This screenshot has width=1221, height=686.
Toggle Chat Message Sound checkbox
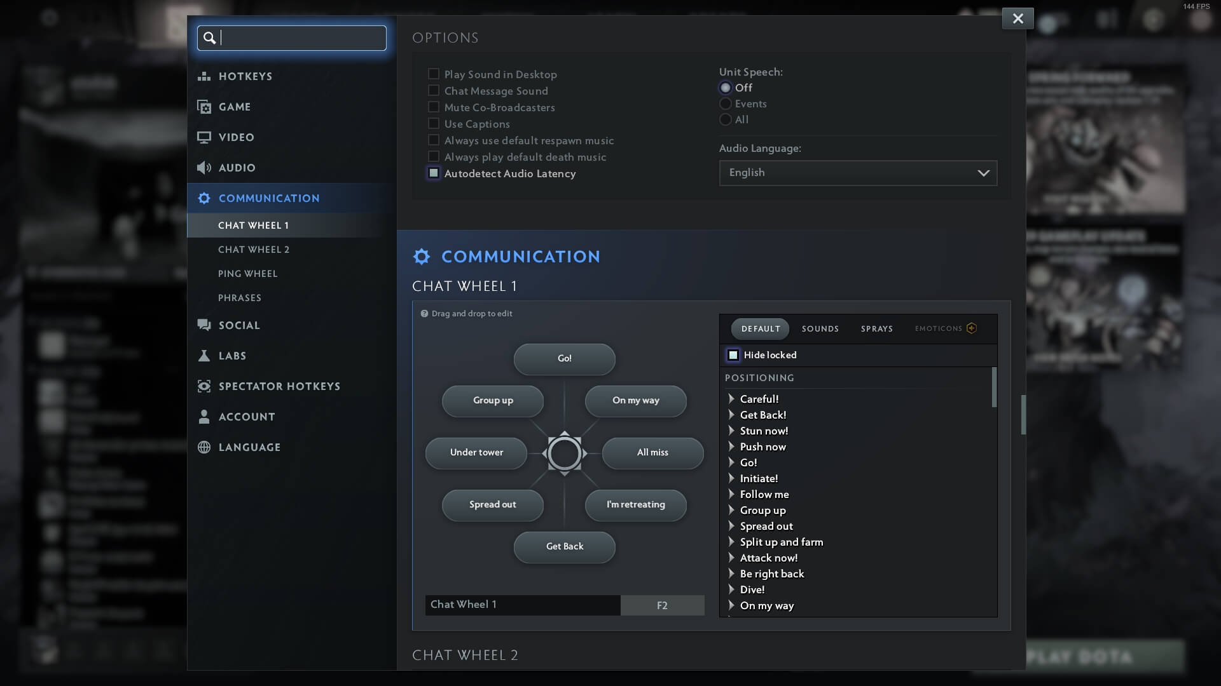tap(434, 91)
